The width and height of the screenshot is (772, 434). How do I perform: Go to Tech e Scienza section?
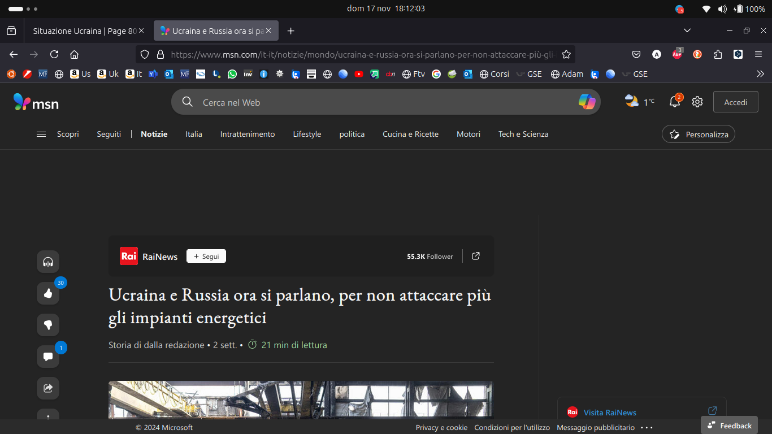tap(523, 134)
